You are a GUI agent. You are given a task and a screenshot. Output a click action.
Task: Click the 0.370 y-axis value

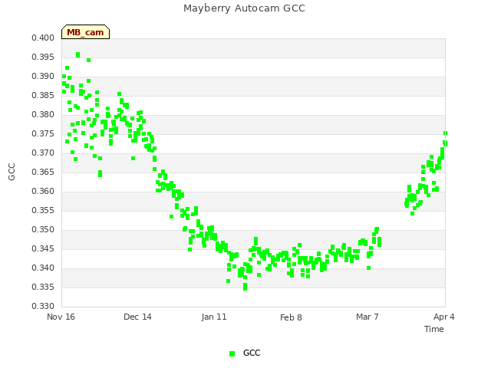43,153
